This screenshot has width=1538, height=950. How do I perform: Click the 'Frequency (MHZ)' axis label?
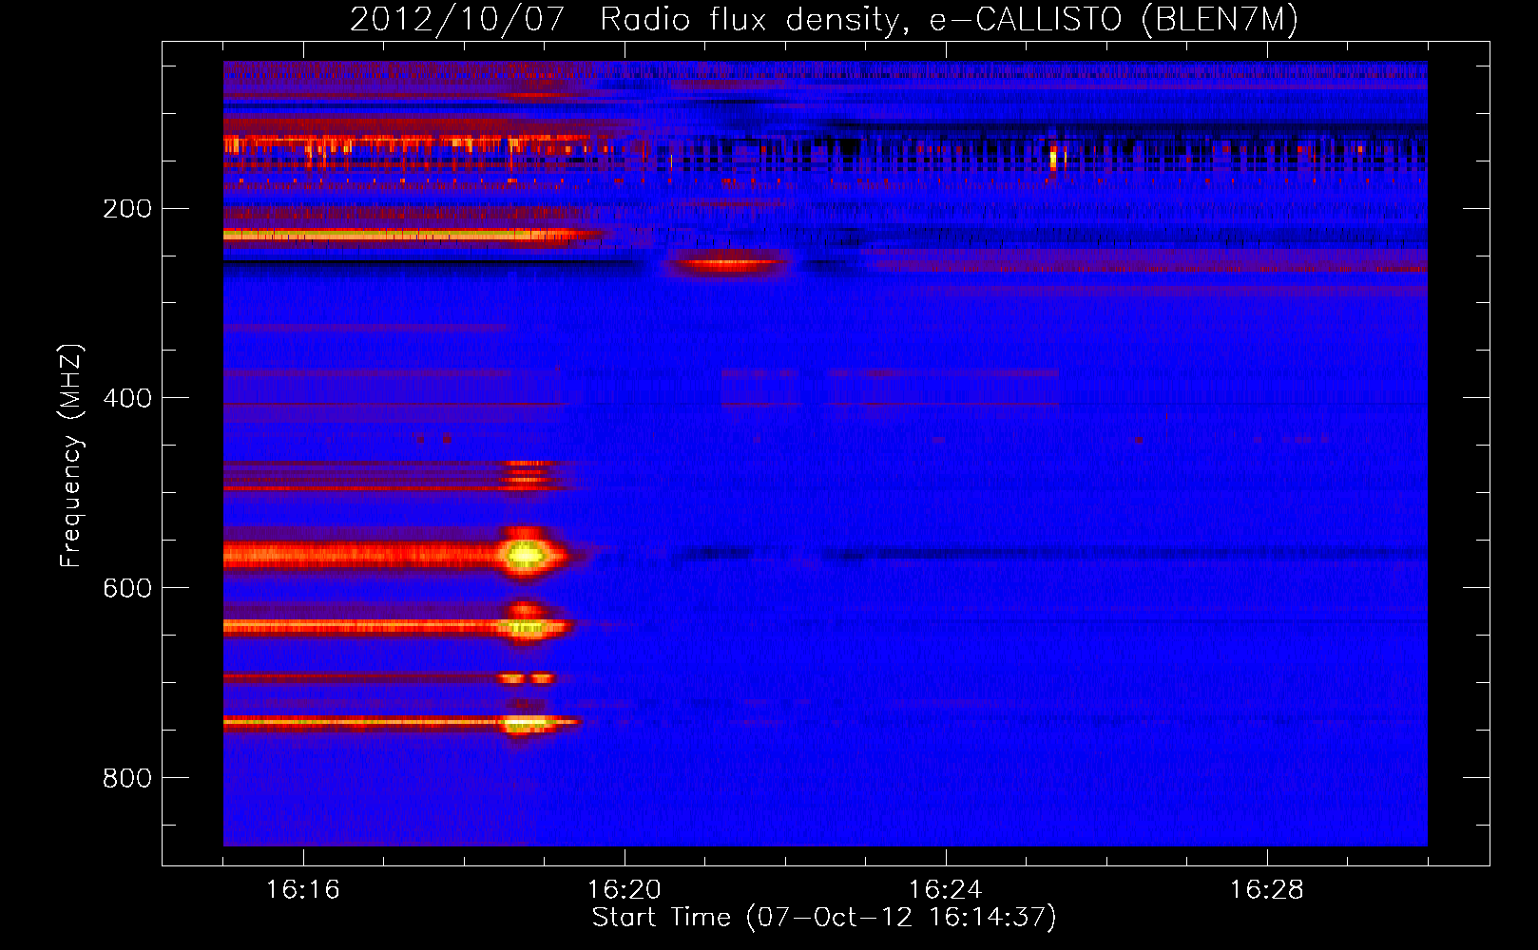[x=70, y=456]
